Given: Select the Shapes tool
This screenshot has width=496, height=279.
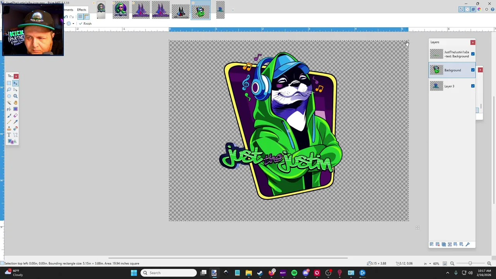Looking at the screenshot, I should point(12,141).
